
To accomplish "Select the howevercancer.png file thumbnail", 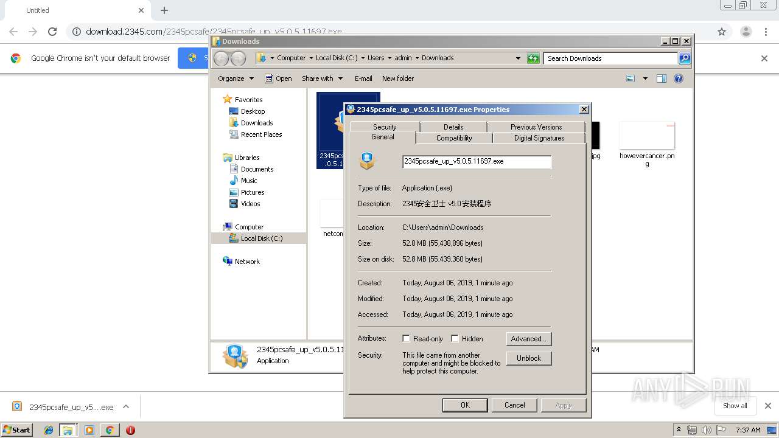I will [x=647, y=135].
